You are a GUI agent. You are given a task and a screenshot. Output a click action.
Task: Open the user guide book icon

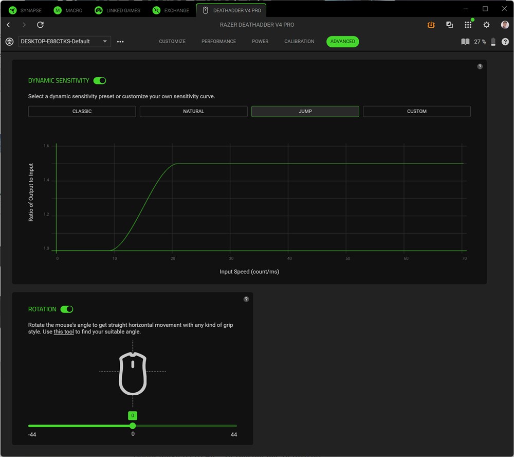(465, 42)
